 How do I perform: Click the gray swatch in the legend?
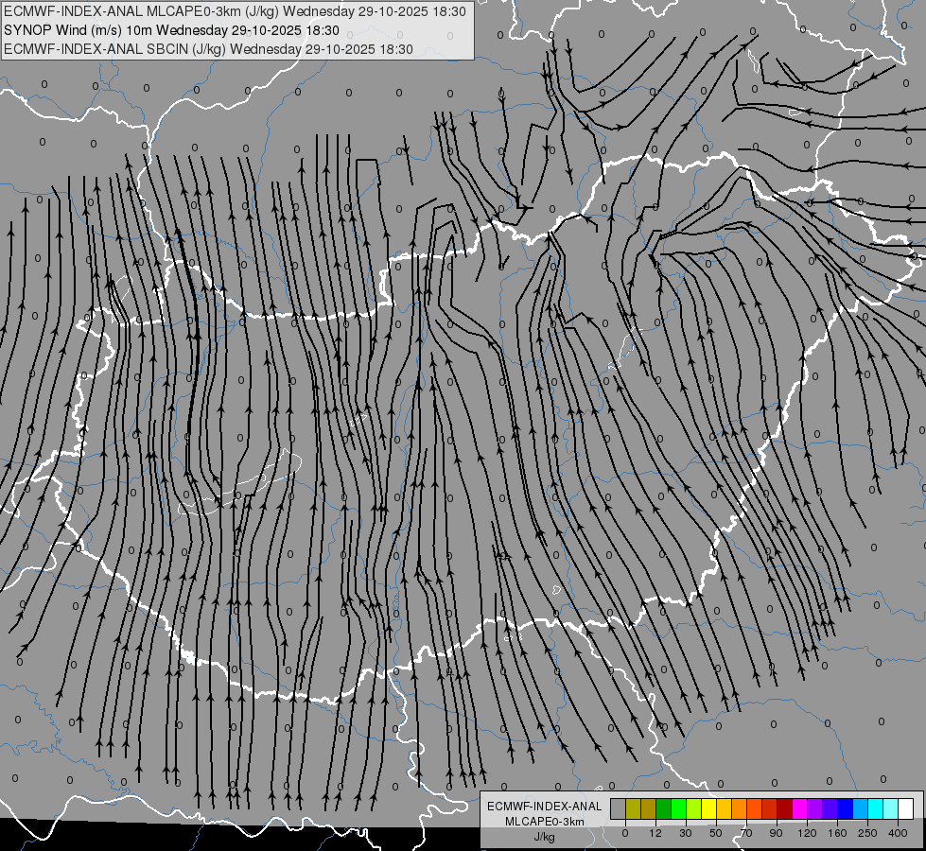[x=619, y=808]
